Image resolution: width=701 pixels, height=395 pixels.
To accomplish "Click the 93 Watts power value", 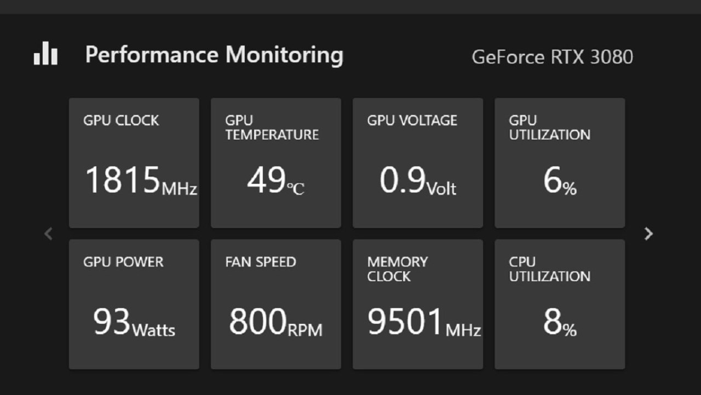I will pos(134,322).
